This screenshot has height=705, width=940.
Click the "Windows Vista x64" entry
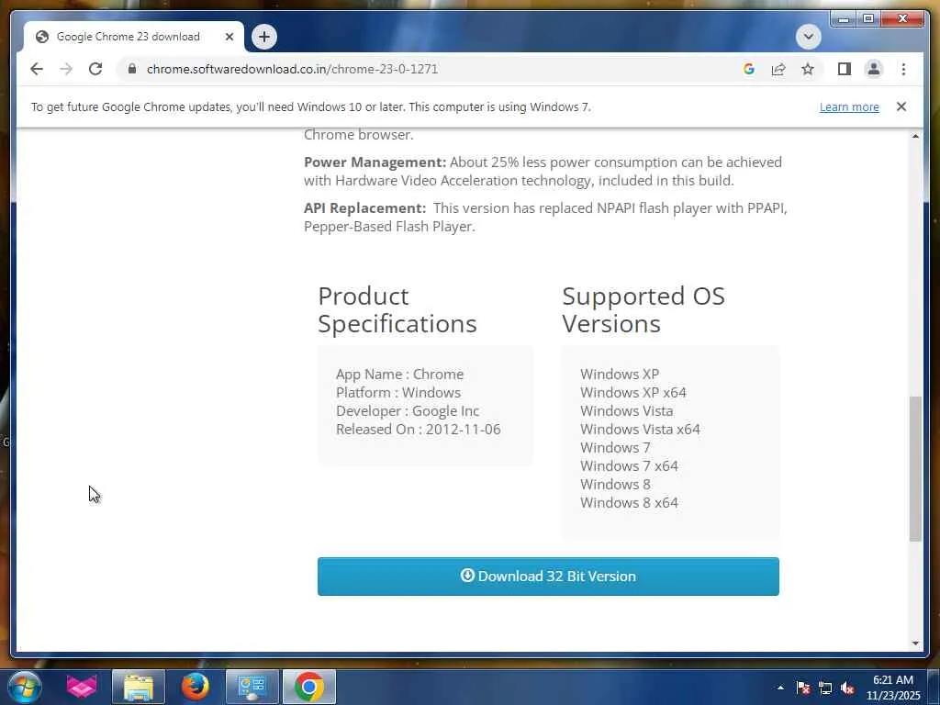(640, 430)
